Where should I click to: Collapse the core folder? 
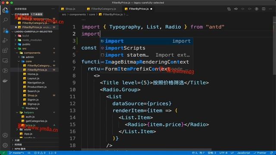pos(19,61)
